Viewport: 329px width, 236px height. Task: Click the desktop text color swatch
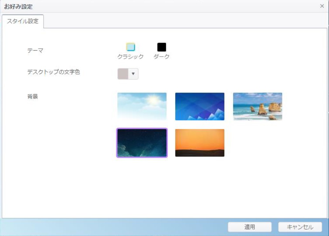[x=123, y=74]
